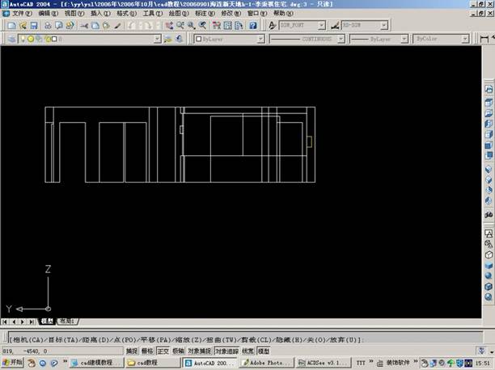Toggle 对象捕捉 (Object Snap) in the status bar
The image size is (495, 370).
(199, 351)
